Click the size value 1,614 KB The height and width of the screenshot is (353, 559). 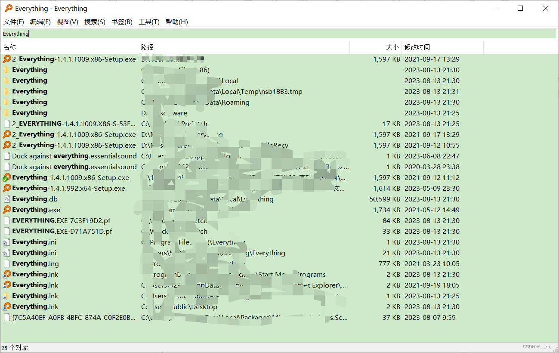[386, 188]
